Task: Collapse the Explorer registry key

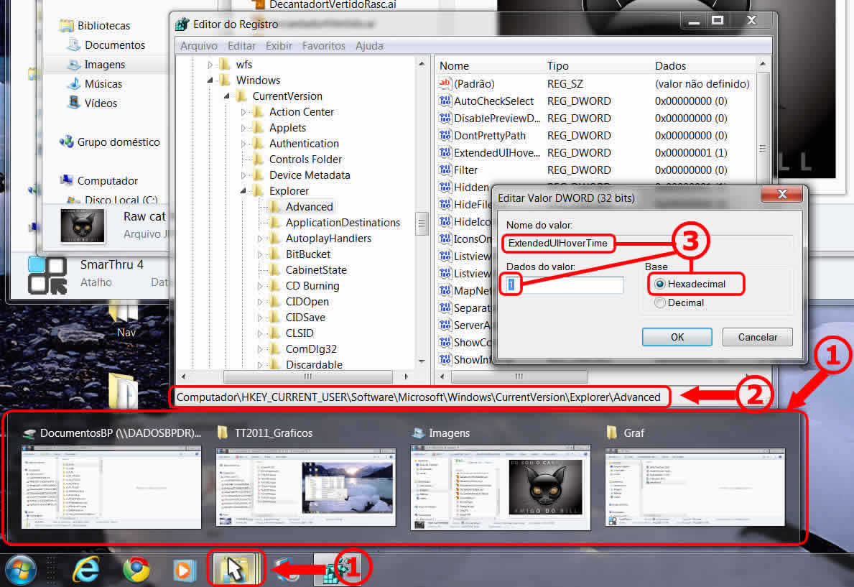Action: coord(243,191)
